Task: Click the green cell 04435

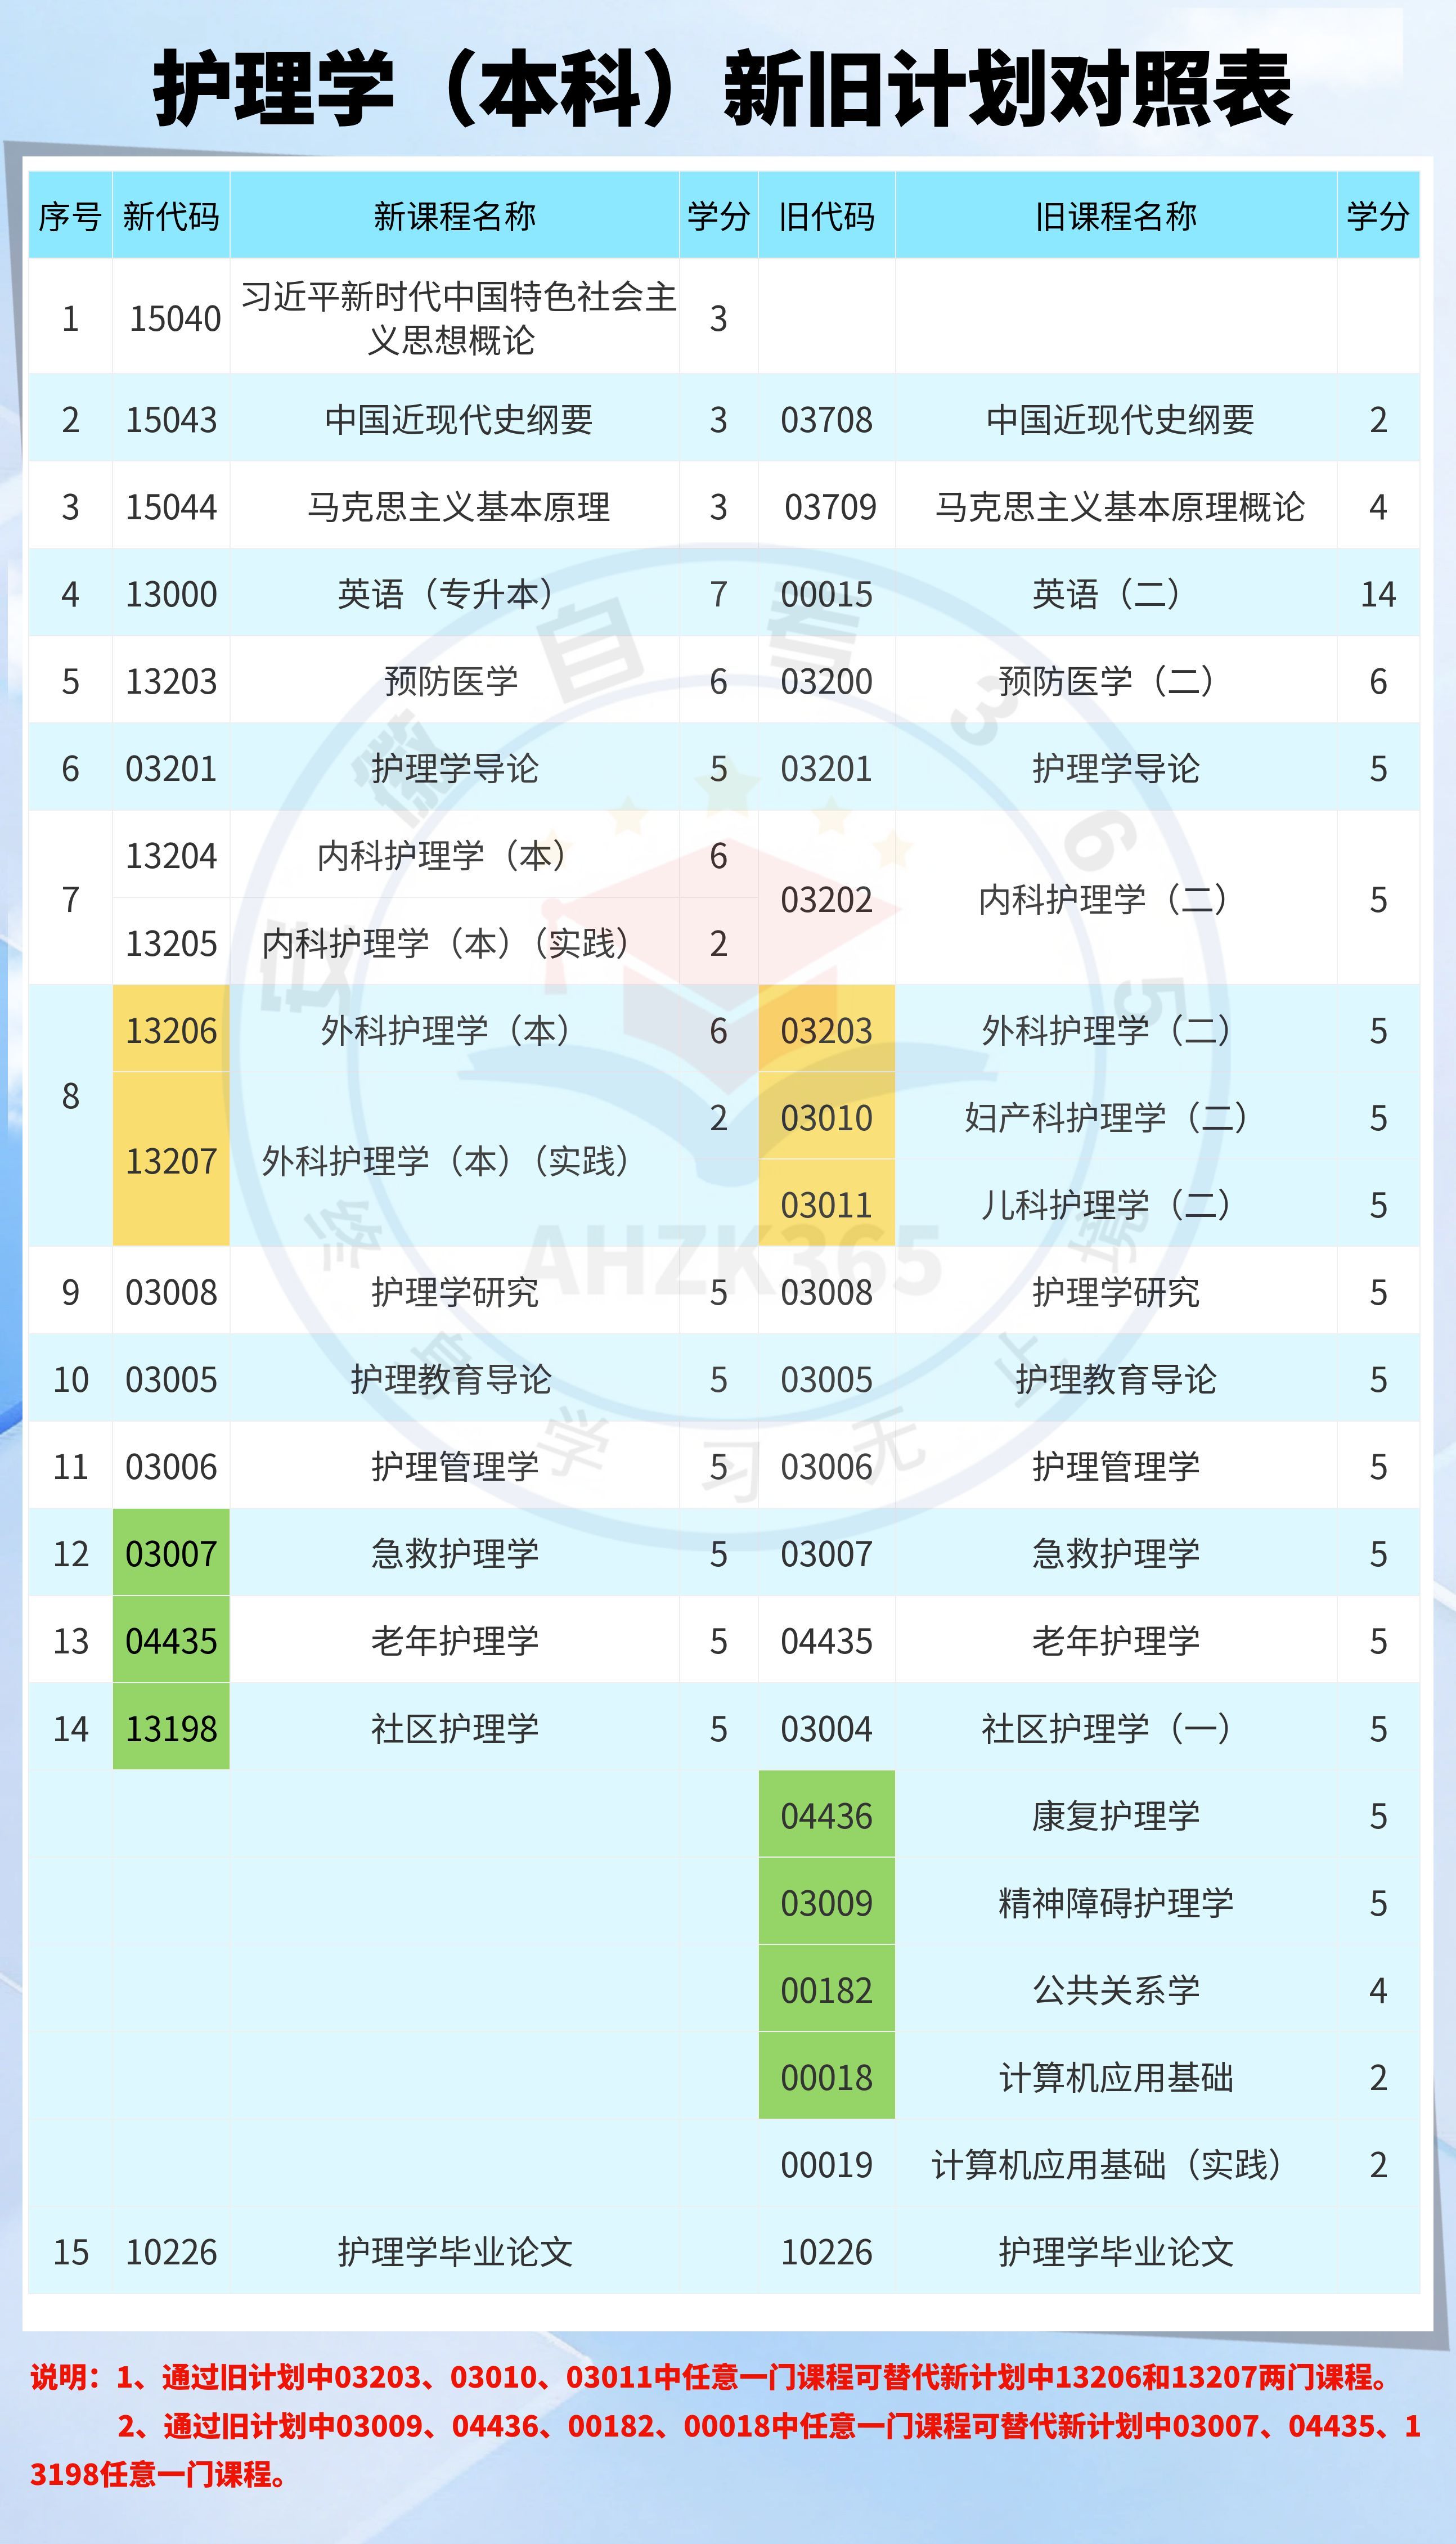Action: pos(171,1640)
